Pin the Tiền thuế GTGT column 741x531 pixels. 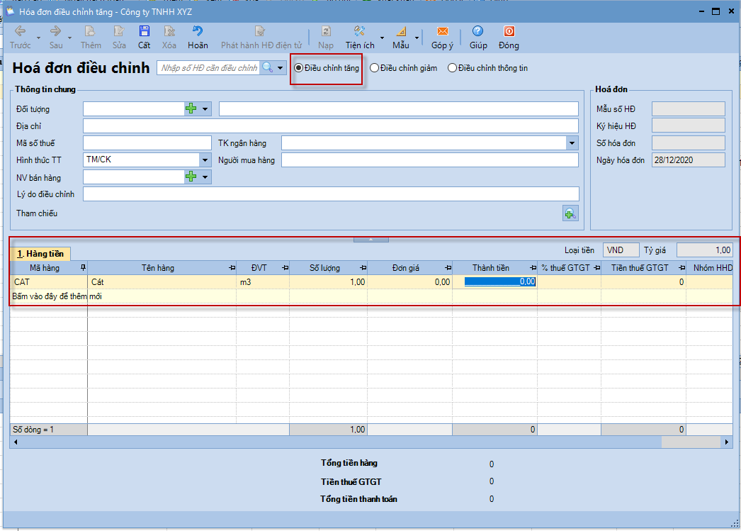[682, 268]
